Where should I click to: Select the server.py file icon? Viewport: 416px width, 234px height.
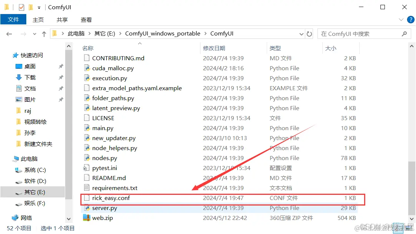[86, 208]
